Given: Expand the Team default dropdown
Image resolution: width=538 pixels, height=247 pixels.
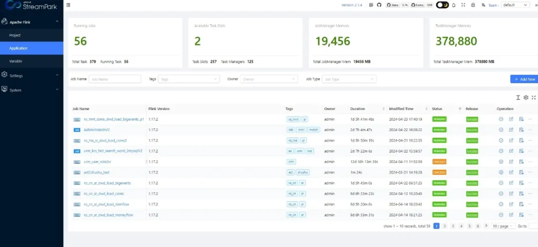Looking at the screenshot, I should click(515, 5).
